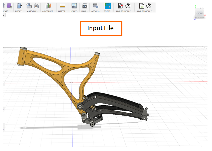Click the FRONT face of the ViewCube
Viewport: 212px width, 151px height.
[x=199, y=14]
